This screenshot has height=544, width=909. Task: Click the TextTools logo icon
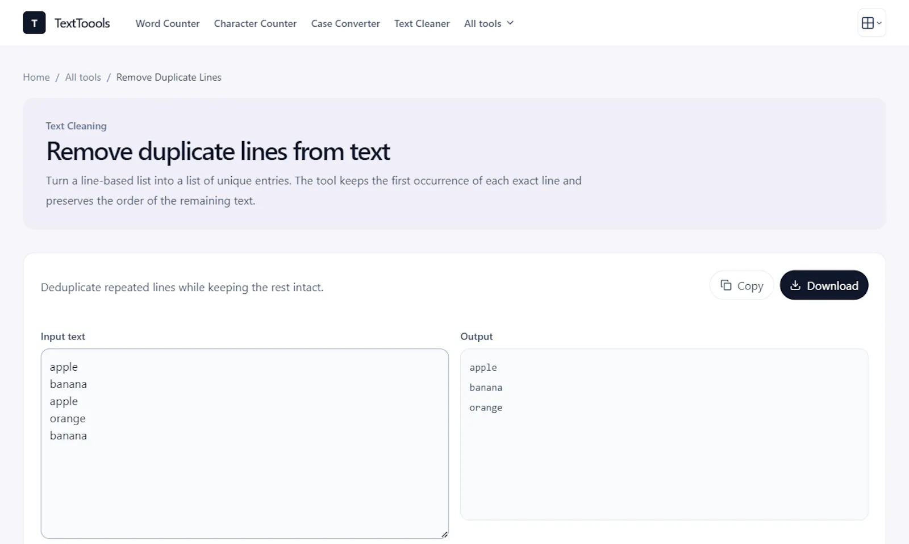(34, 23)
